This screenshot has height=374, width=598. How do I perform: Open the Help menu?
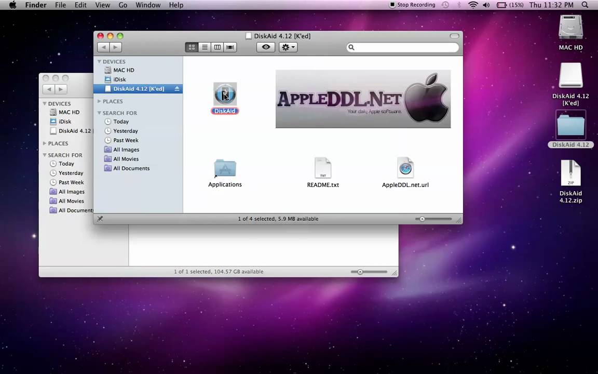176,5
